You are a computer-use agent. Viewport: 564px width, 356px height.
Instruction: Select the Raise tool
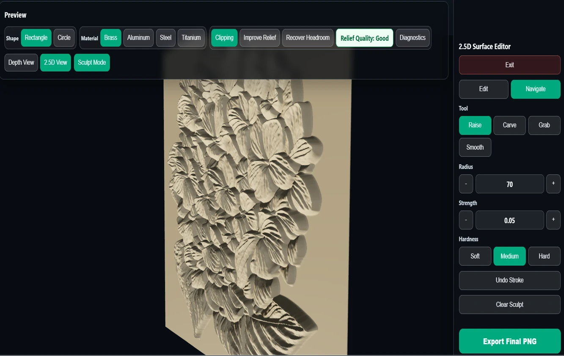[475, 125]
